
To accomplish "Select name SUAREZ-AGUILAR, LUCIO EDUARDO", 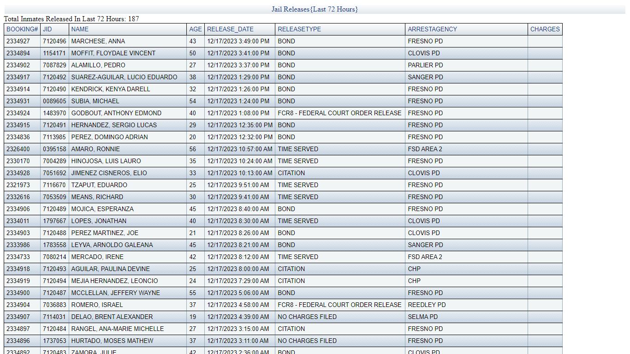I will (x=124, y=77).
